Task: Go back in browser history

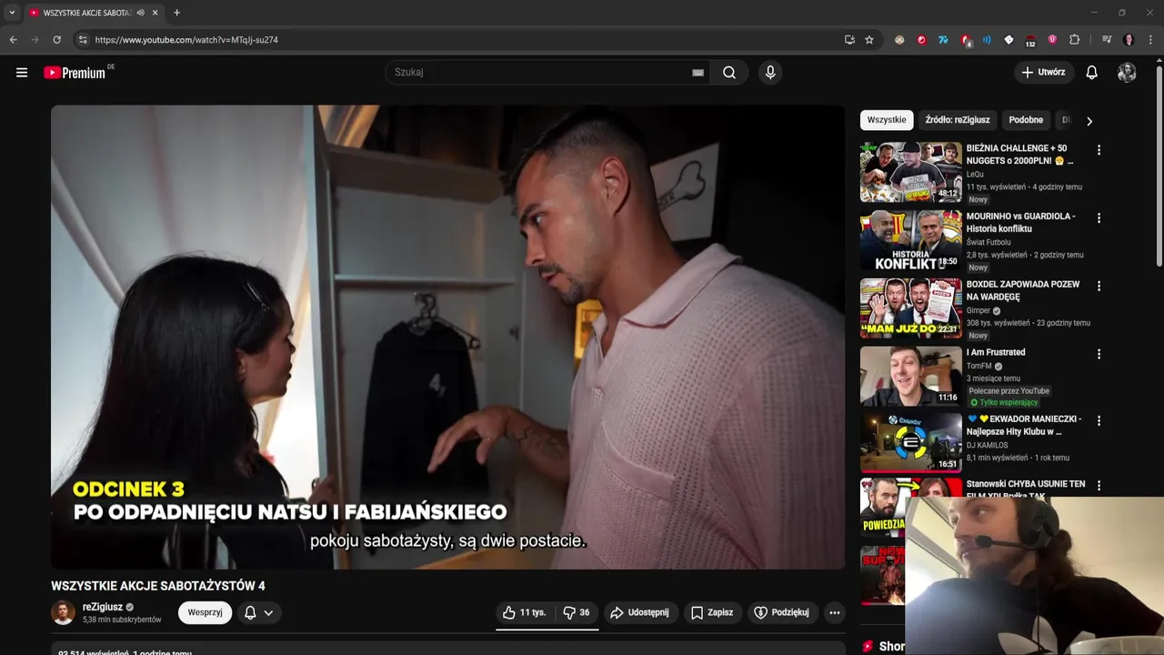Action: tap(13, 40)
